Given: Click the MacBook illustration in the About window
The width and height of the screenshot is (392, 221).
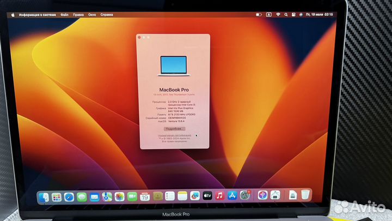Looking at the screenshot, I should tap(174, 66).
